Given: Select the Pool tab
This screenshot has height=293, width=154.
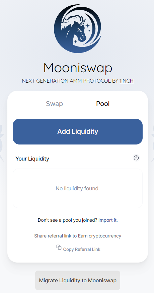Looking at the screenshot, I should tap(103, 104).
